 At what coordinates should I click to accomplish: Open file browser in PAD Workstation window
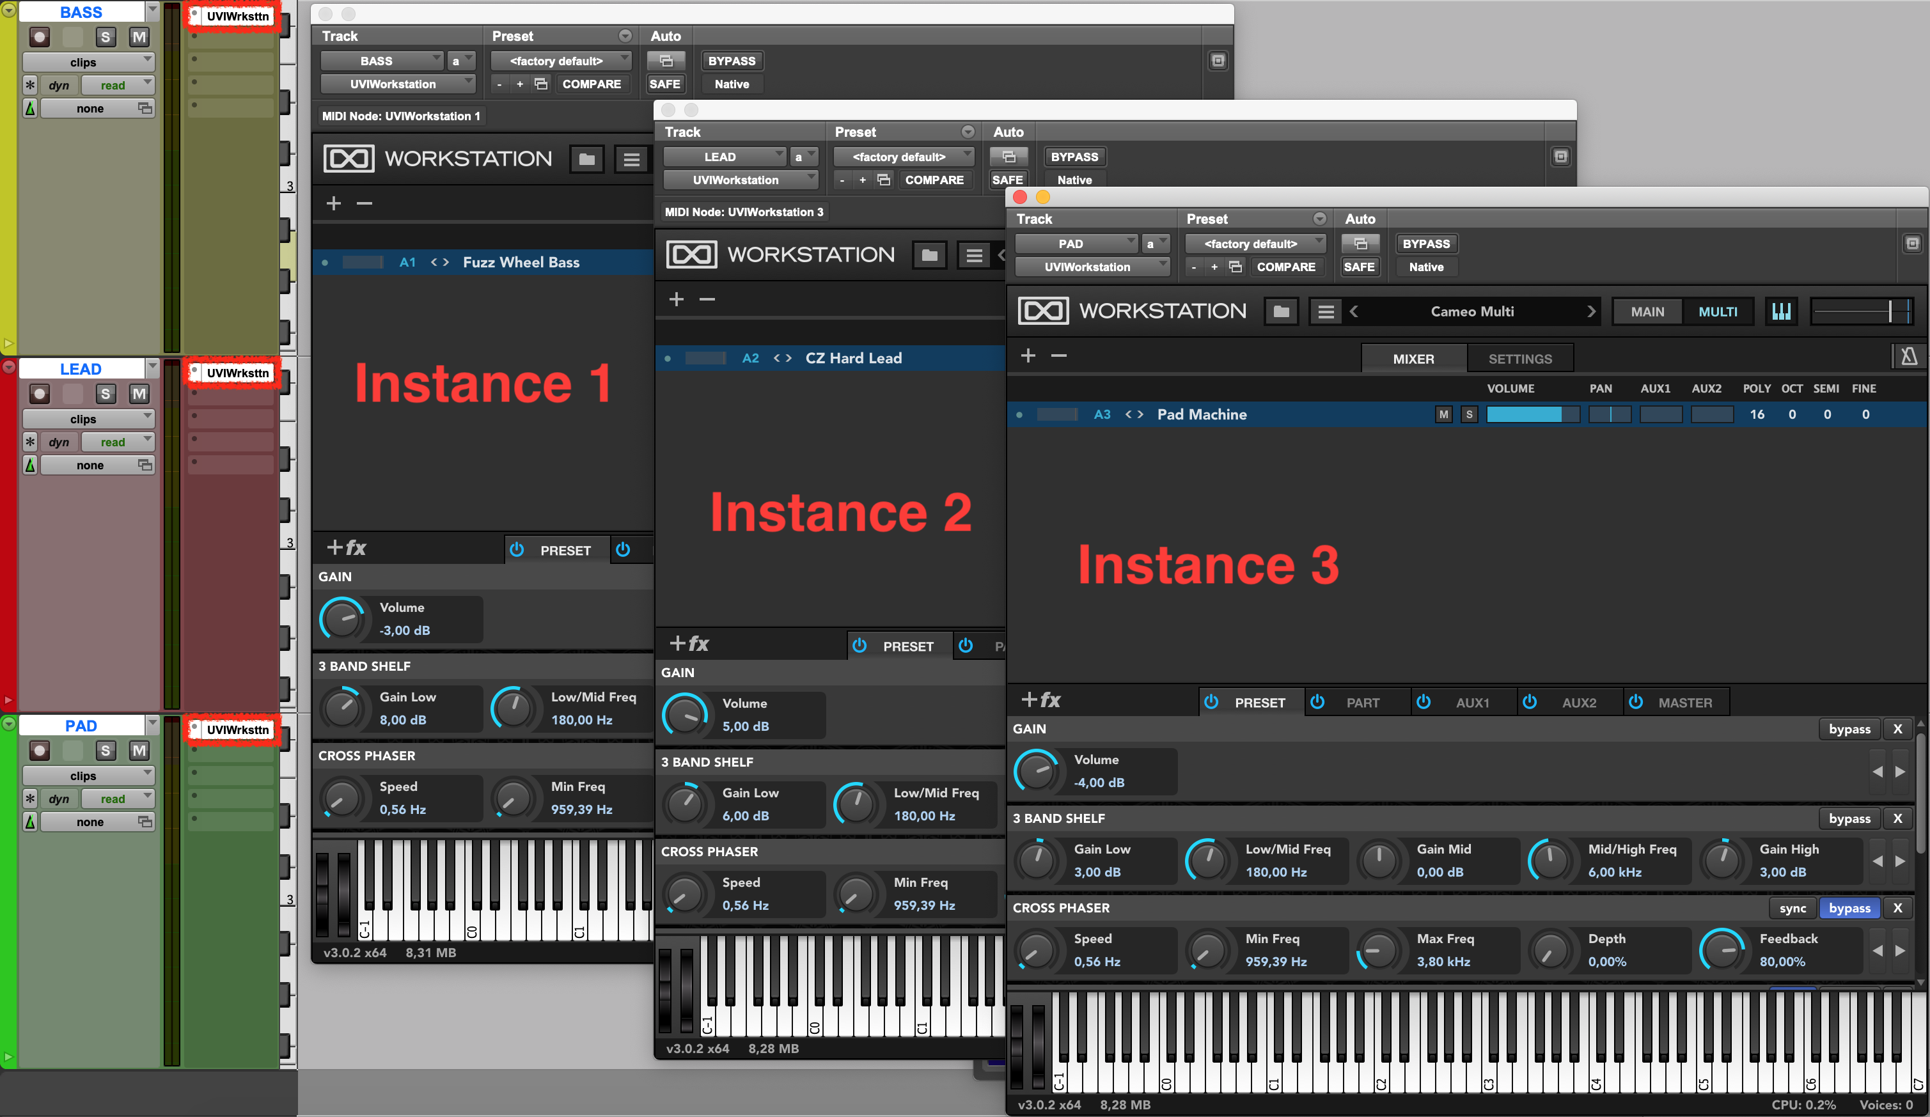tap(1282, 311)
